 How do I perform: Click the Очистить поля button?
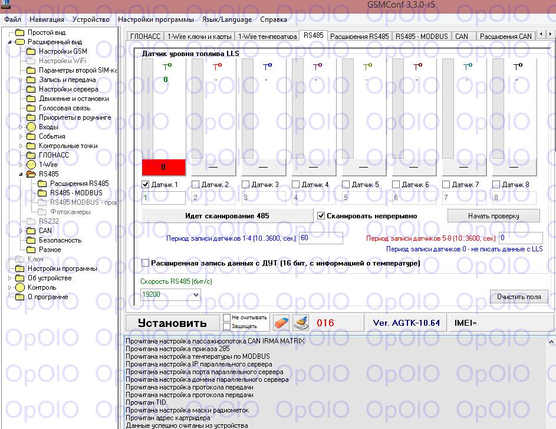pyautogui.click(x=518, y=297)
